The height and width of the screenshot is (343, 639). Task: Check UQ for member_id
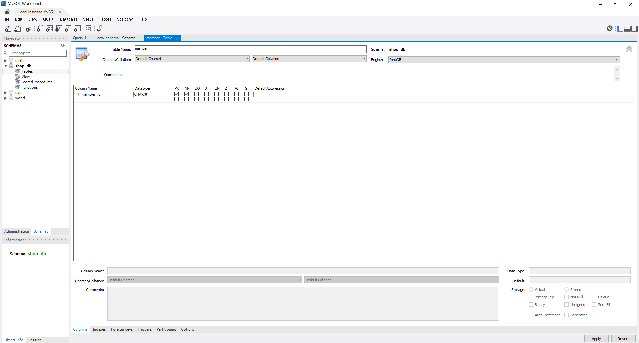coord(197,94)
